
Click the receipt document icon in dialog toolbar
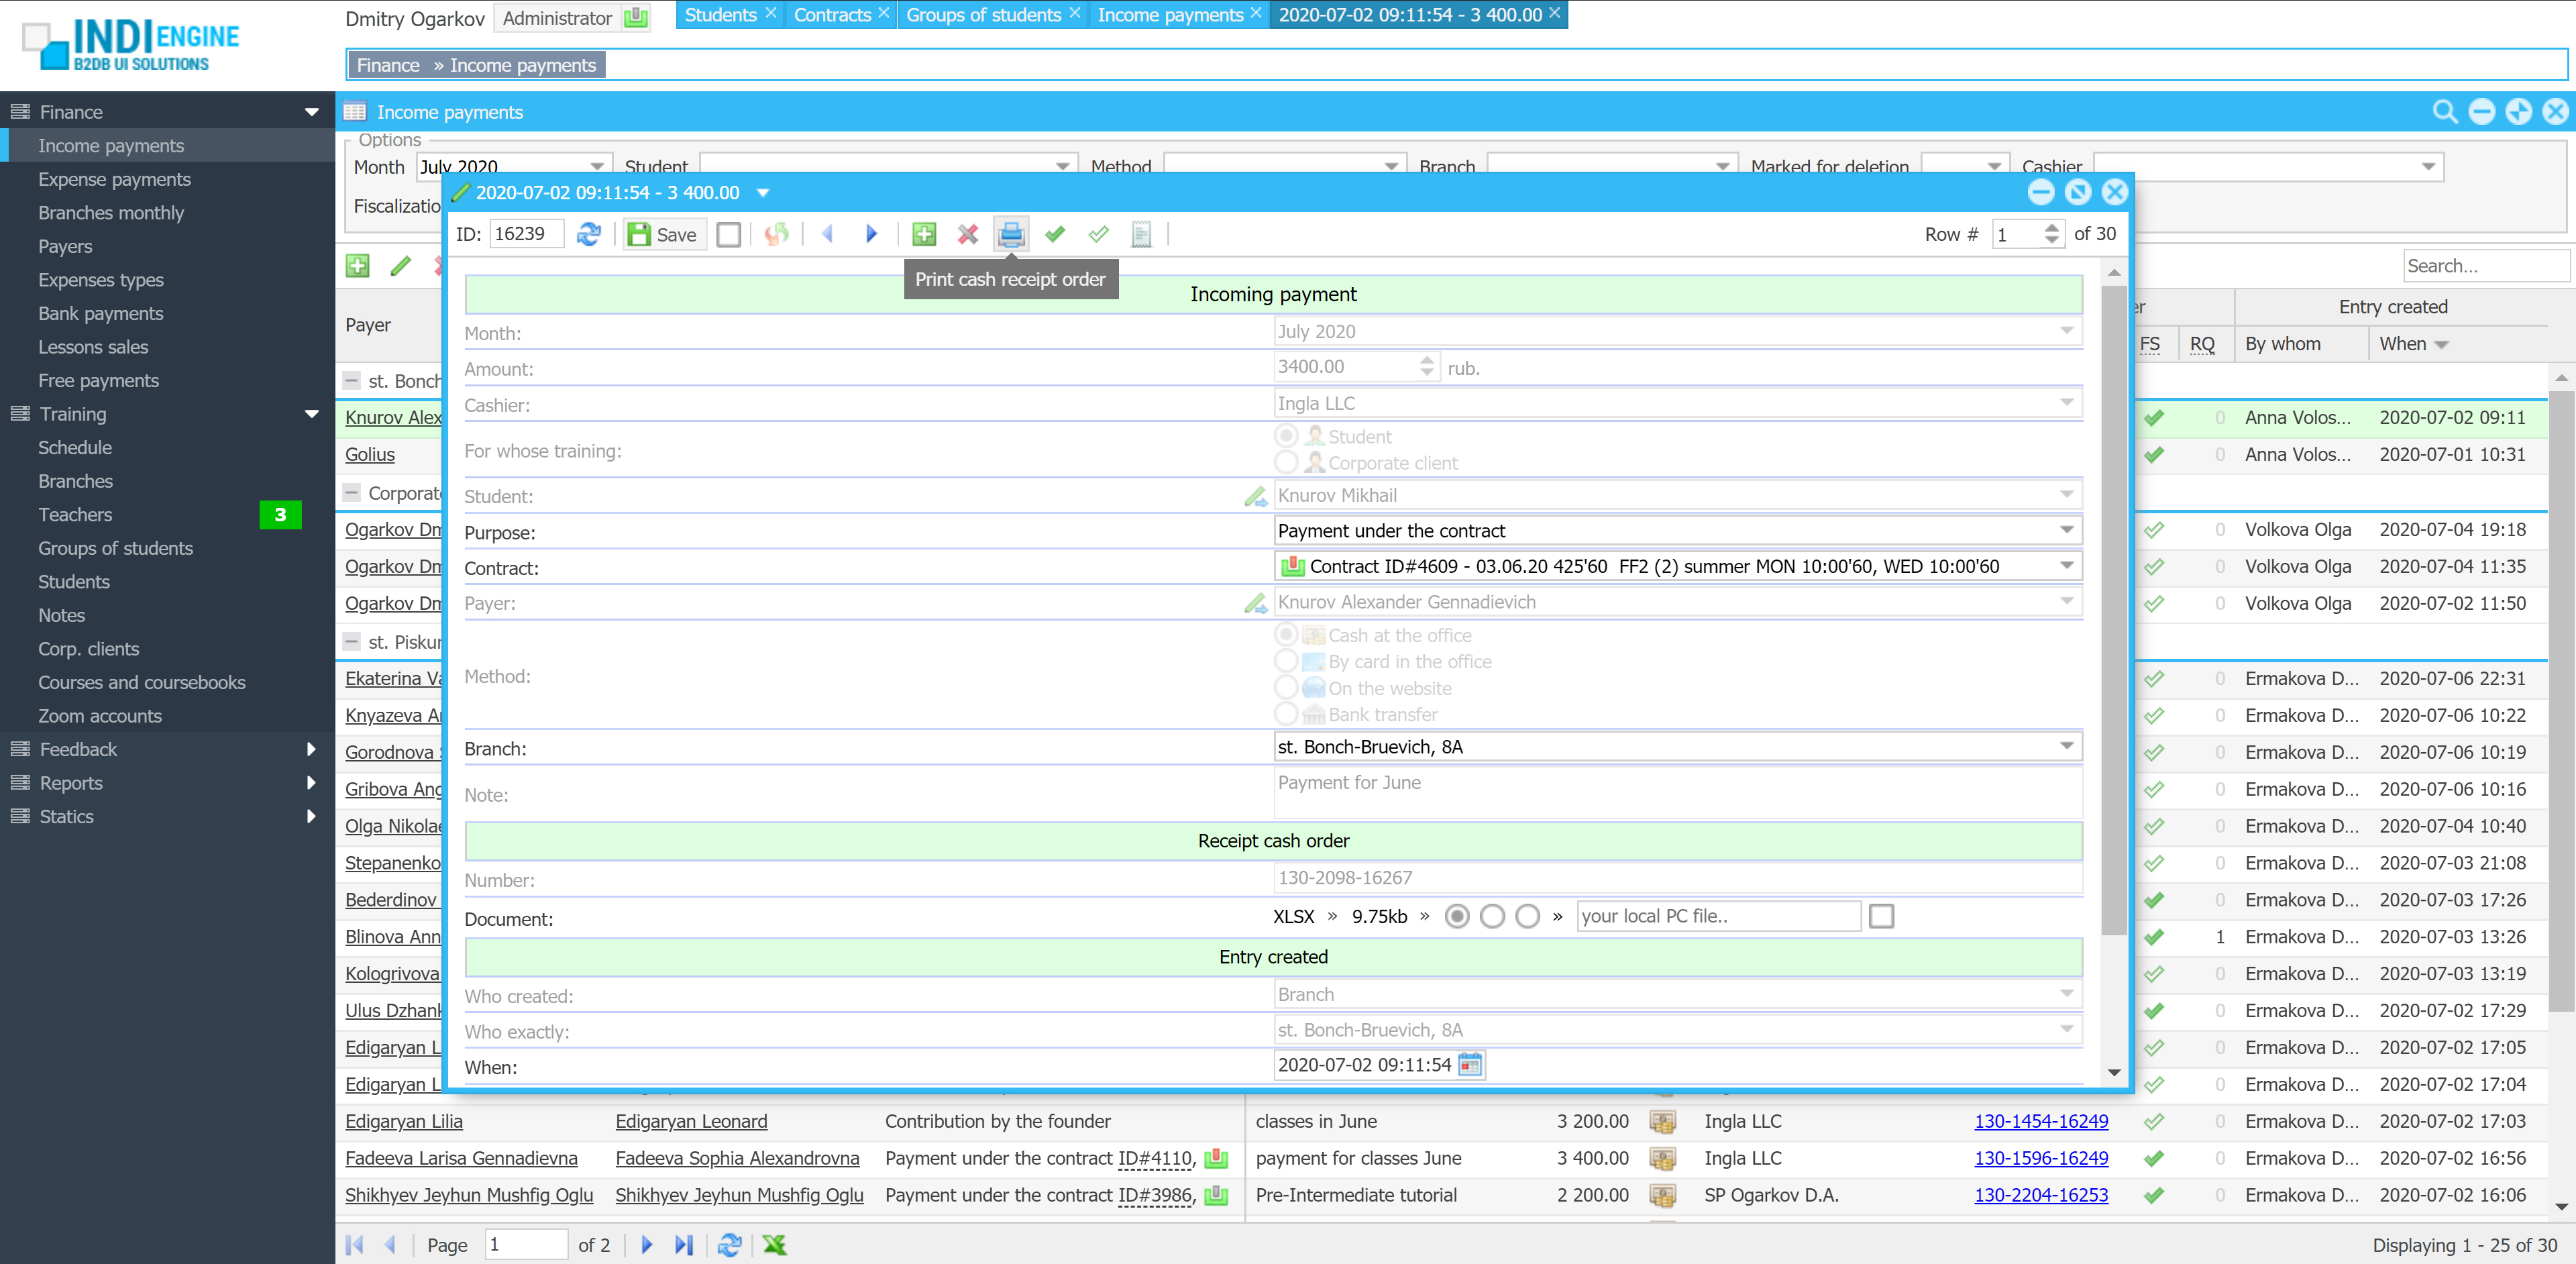click(1141, 234)
